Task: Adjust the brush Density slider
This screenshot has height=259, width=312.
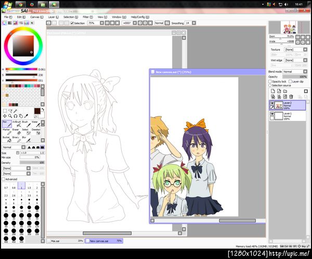Action: (x=32, y=163)
